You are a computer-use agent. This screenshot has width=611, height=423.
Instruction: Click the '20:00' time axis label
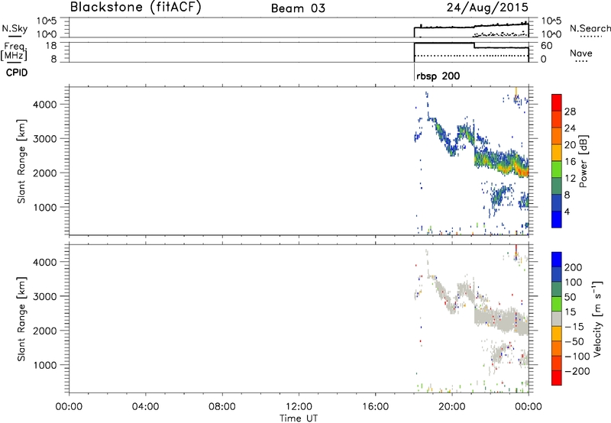pos(451,407)
